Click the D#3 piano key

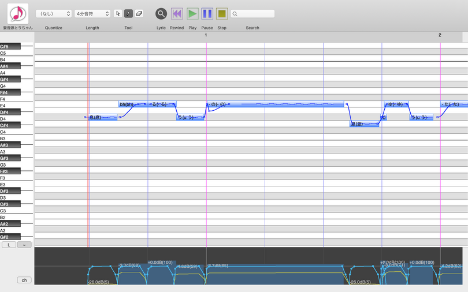coord(10,191)
